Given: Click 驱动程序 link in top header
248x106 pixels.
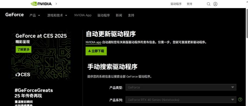Looking at the screenshot, I should (176, 4).
